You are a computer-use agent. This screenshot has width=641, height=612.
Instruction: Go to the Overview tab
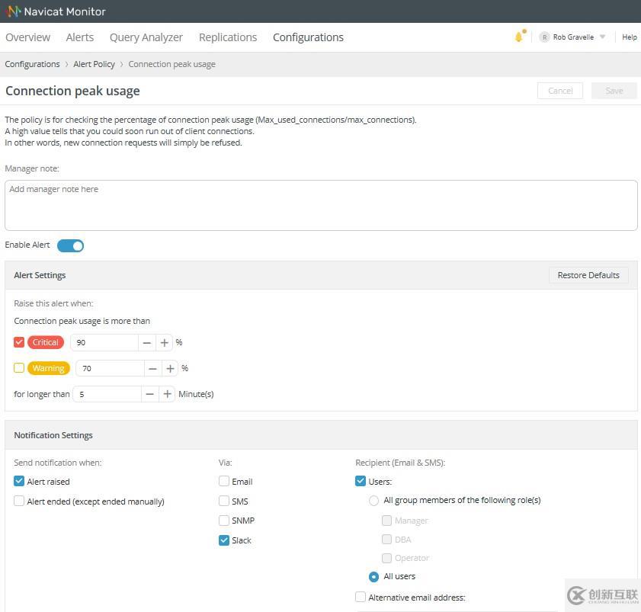[x=27, y=37]
